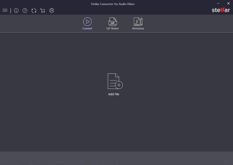Click the Stellar logo

pyautogui.click(x=221, y=10)
